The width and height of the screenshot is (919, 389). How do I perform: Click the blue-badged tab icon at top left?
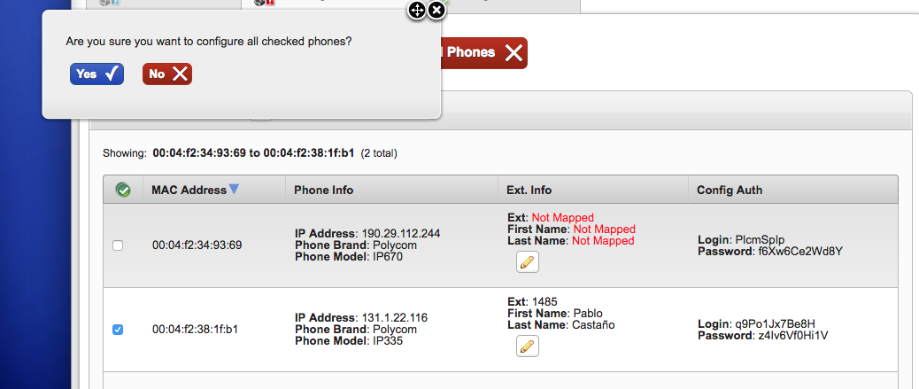pyautogui.click(x=111, y=3)
